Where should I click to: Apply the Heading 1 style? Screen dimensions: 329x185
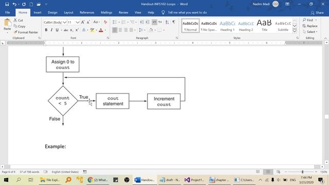click(227, 26)
